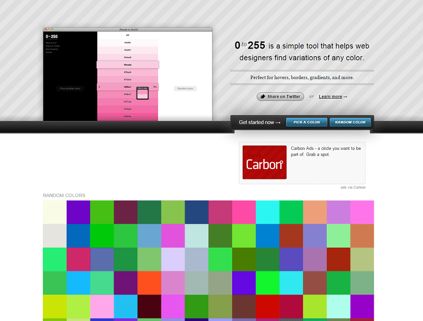Follow the Learn more link
423x321 pixels.
(332, 96)
